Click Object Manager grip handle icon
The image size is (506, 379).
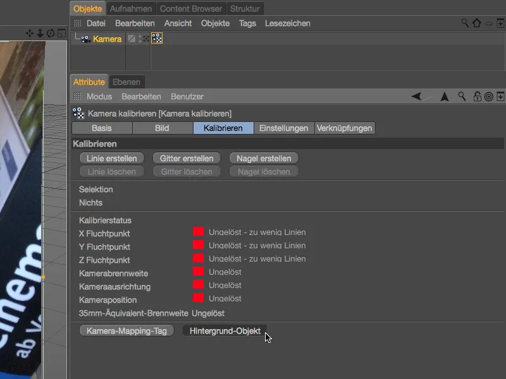[x=77, y=23]
